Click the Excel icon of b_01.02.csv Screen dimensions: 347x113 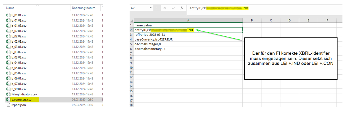[8, 20]
